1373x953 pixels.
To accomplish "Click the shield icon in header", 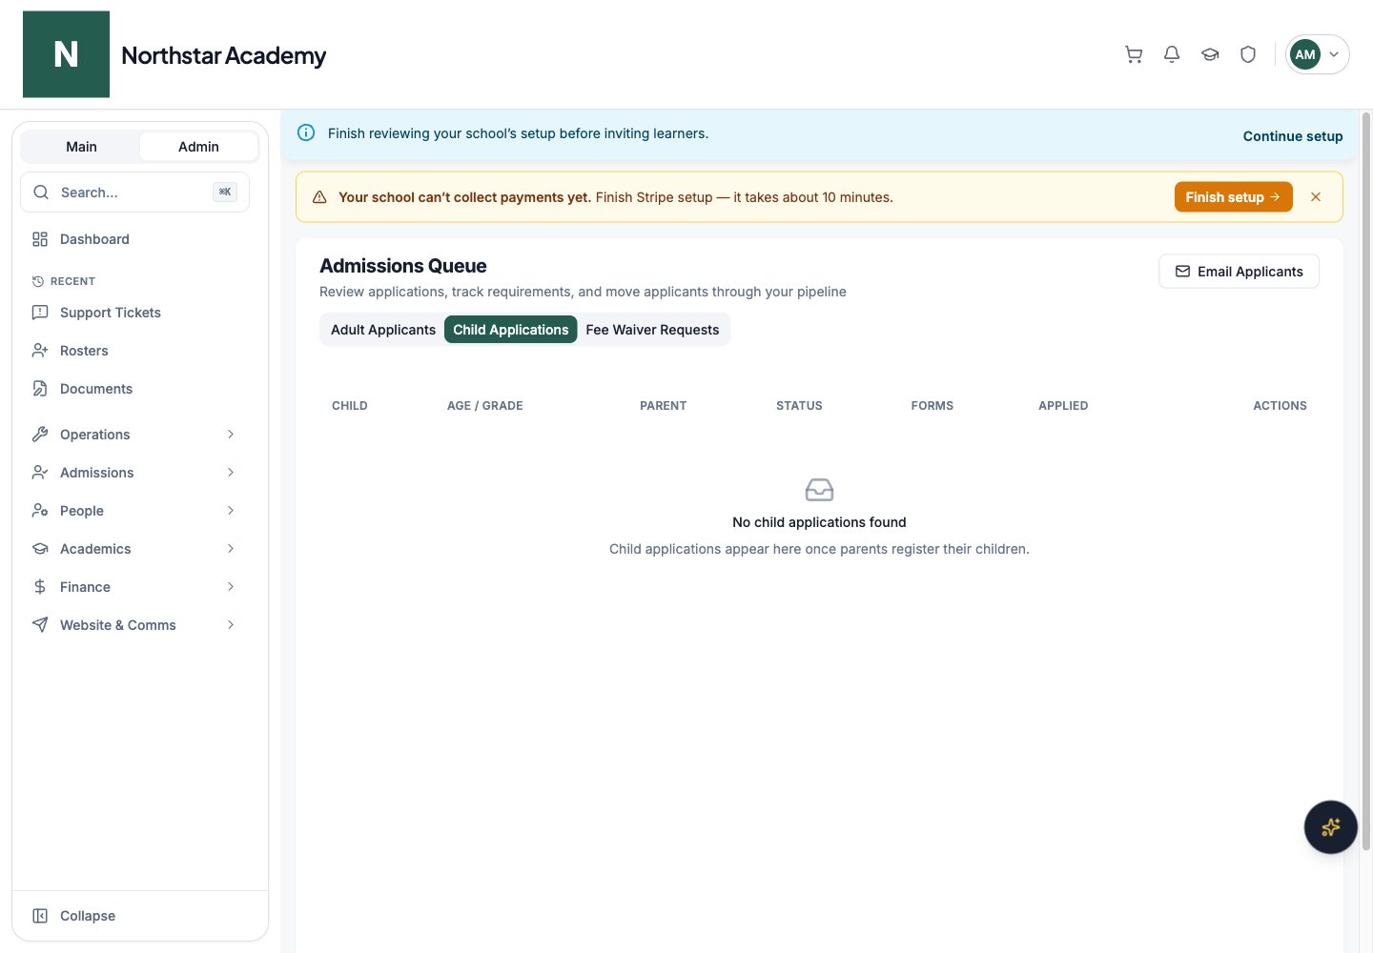I will coord(1248,54).
